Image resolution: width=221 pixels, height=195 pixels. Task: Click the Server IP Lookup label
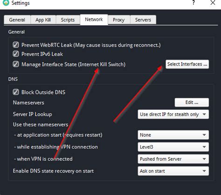32,114
